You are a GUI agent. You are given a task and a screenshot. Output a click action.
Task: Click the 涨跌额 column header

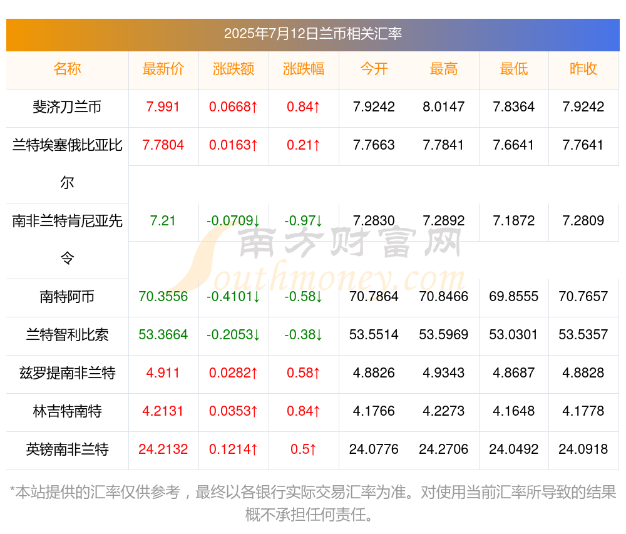pos(233,69)
